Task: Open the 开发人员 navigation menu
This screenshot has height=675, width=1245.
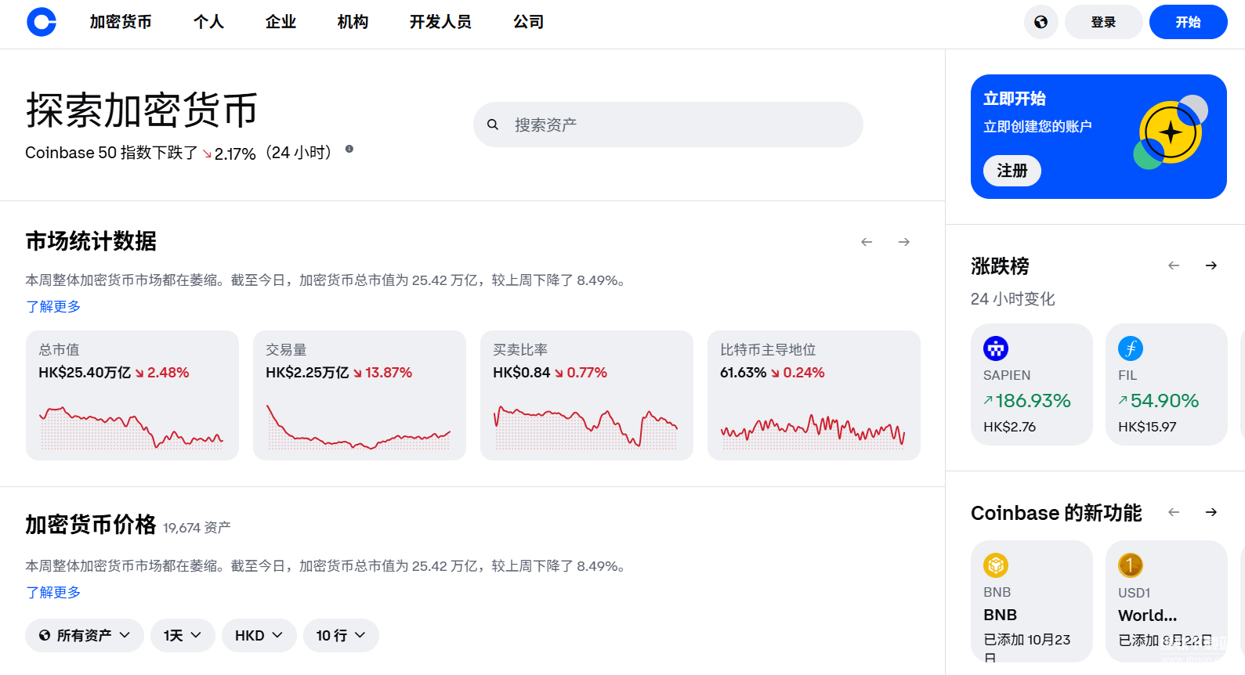Action: (440, 22)
